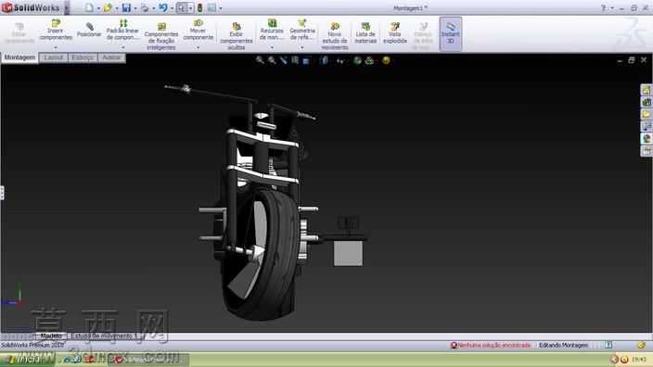This screenshot has width=653, height=367.
Task: Click the New document icon
Action: click(x=89, y=8)
